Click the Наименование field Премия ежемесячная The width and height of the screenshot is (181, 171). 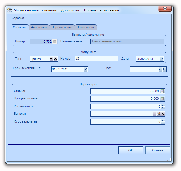tap(127, 42)
